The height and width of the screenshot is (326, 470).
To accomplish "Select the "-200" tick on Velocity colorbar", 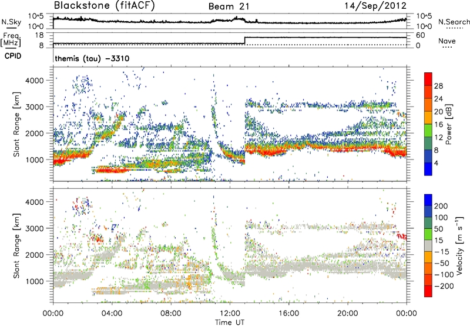I will pyautogui.click(x=444, y=286).
